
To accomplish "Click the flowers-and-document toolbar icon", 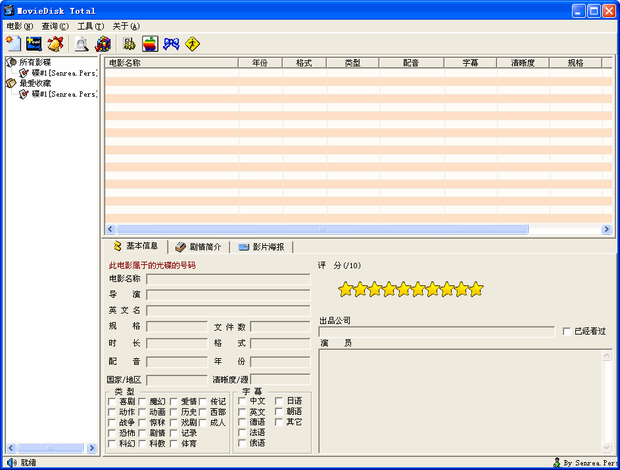I will (129, 43).
